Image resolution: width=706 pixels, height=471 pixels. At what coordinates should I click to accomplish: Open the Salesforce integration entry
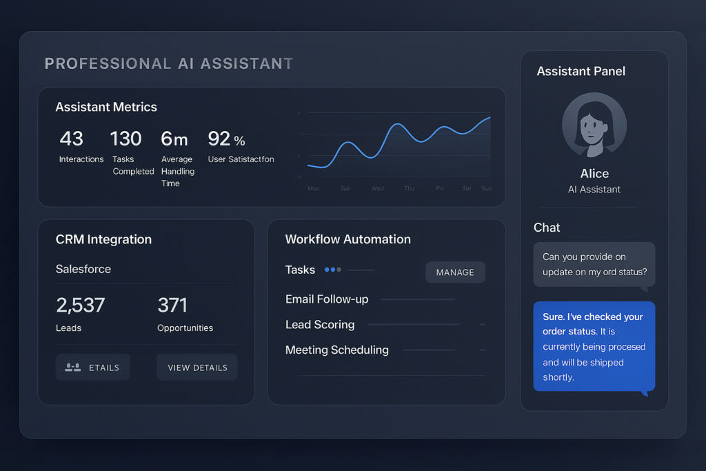click(83, 269)
